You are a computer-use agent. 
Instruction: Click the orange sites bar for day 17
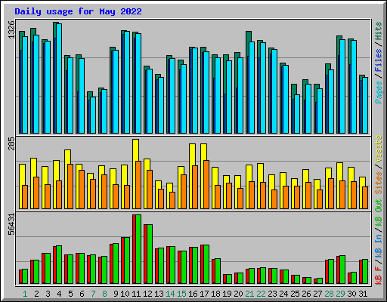click(x=206, y=185)
